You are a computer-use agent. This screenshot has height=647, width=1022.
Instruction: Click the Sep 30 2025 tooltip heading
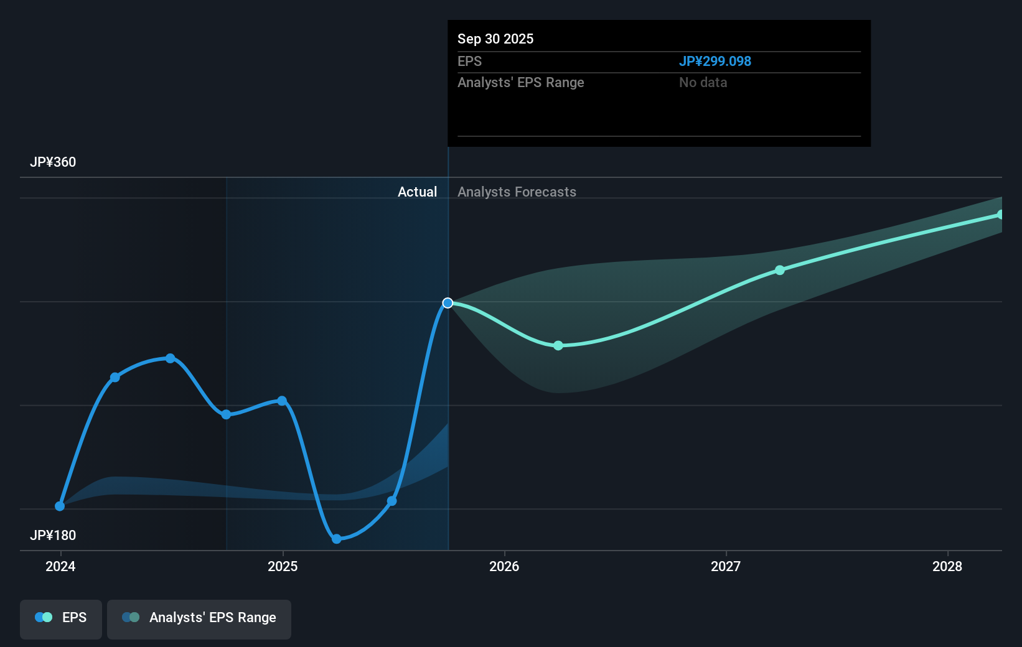pyautogui.click(x=495, y=39)
